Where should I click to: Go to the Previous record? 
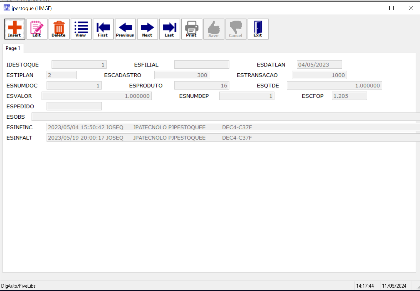125,29
